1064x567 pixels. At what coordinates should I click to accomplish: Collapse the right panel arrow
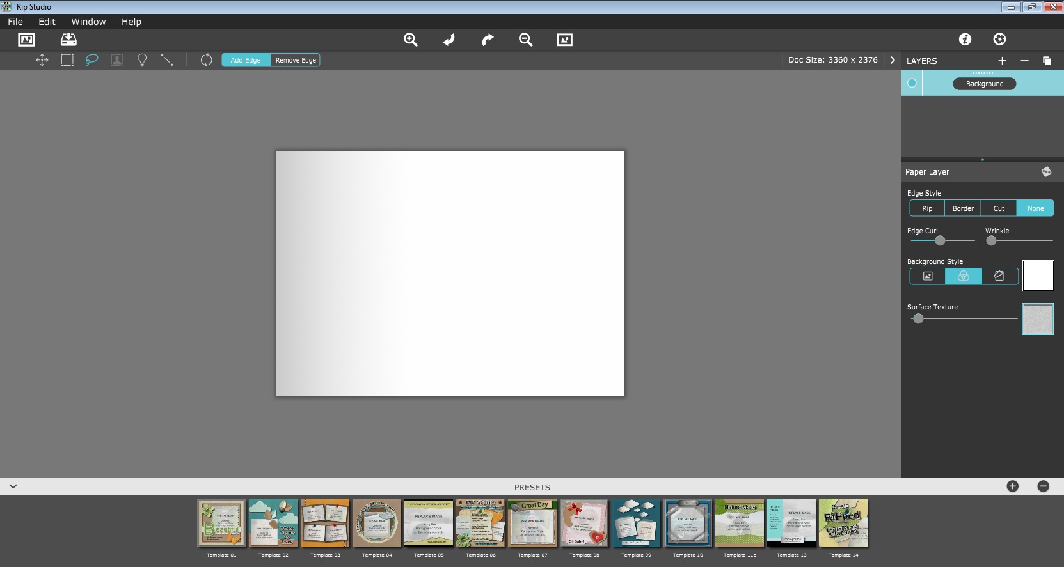893,60
